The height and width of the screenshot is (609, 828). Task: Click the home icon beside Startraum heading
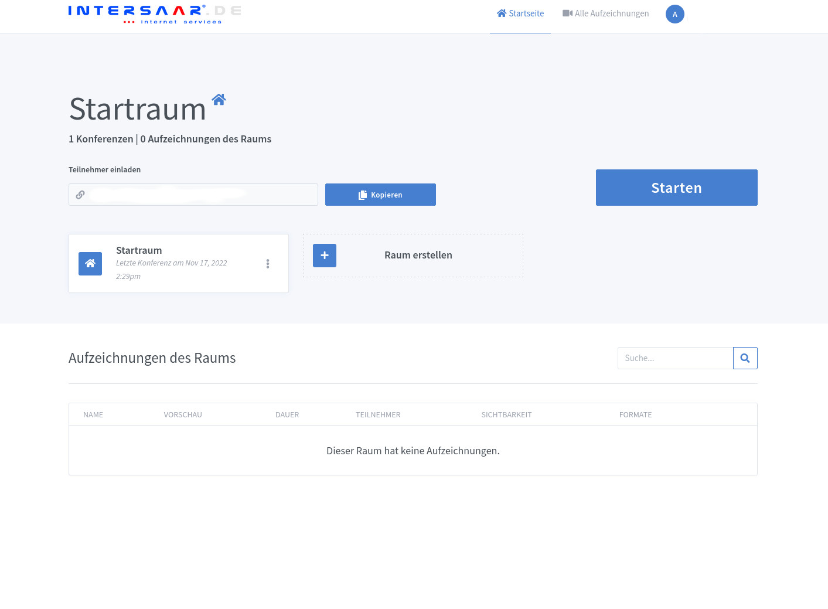tap(219, 100)
